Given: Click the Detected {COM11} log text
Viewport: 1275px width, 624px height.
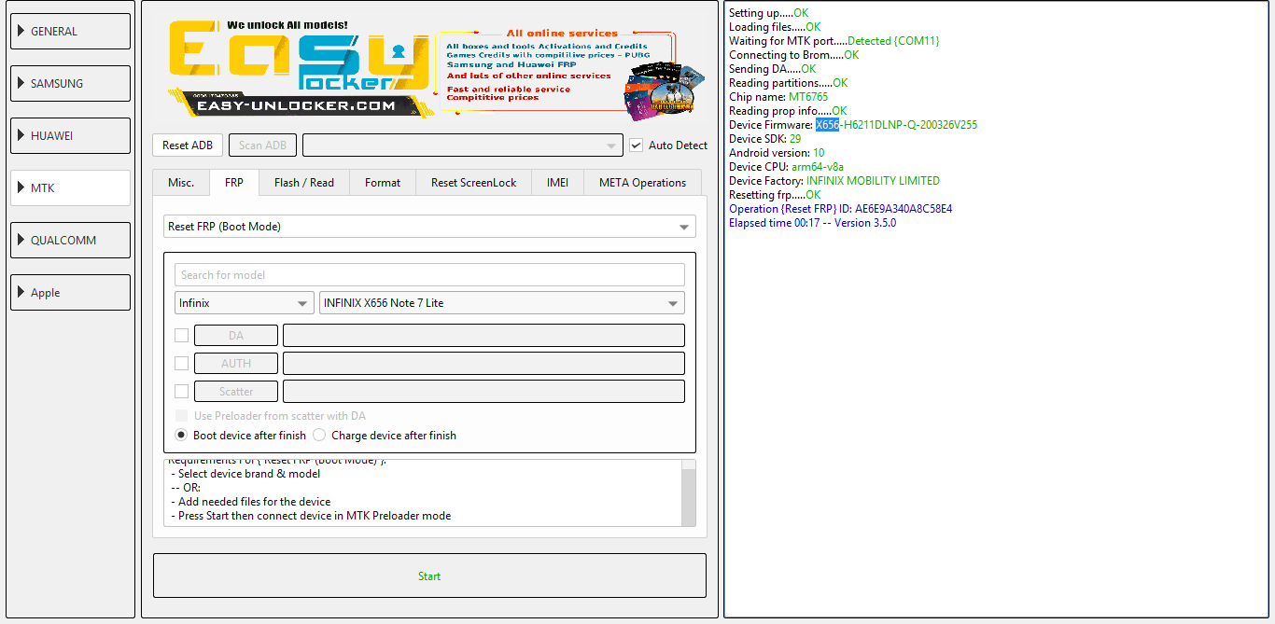Looking at the screenshot, I should tap(893, 41).
